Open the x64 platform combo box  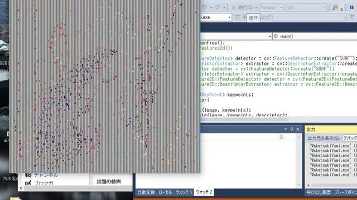coord(306,7)
